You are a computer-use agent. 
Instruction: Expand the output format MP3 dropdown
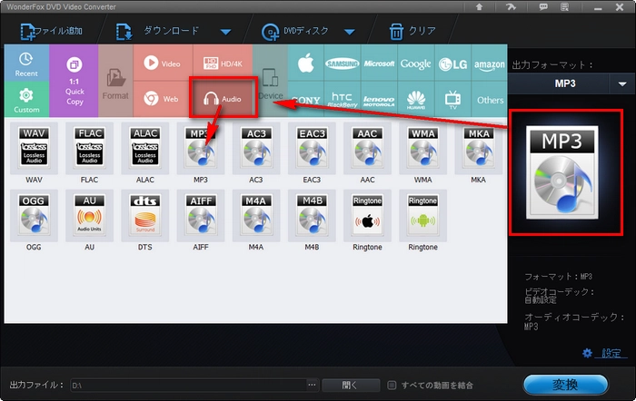[x=622, y=83]
